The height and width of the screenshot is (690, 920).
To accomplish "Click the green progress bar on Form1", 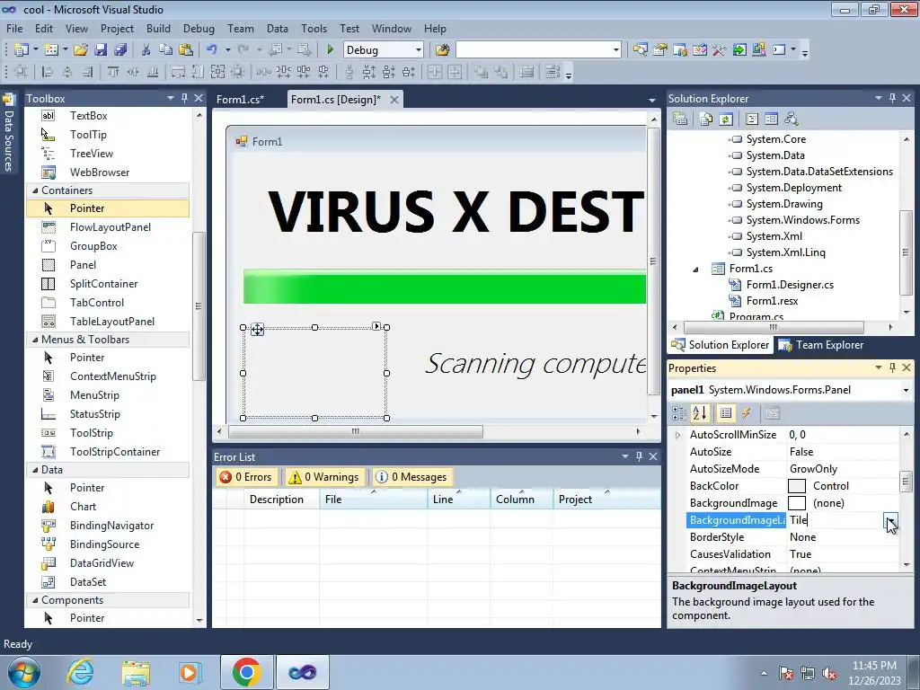I will pyautogui.click(x=445, y=287).
